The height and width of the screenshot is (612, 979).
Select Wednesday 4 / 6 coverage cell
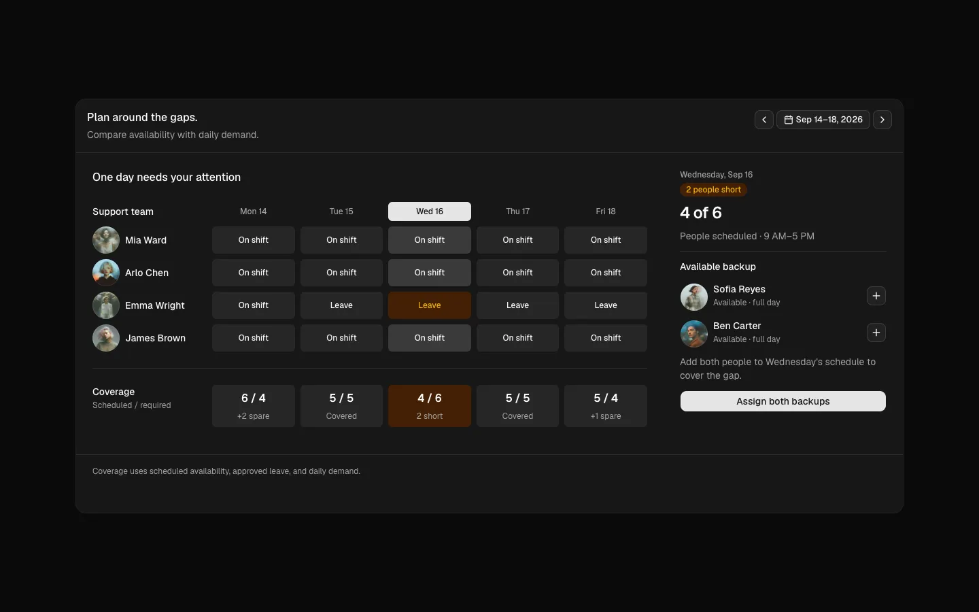pos(430,406)
